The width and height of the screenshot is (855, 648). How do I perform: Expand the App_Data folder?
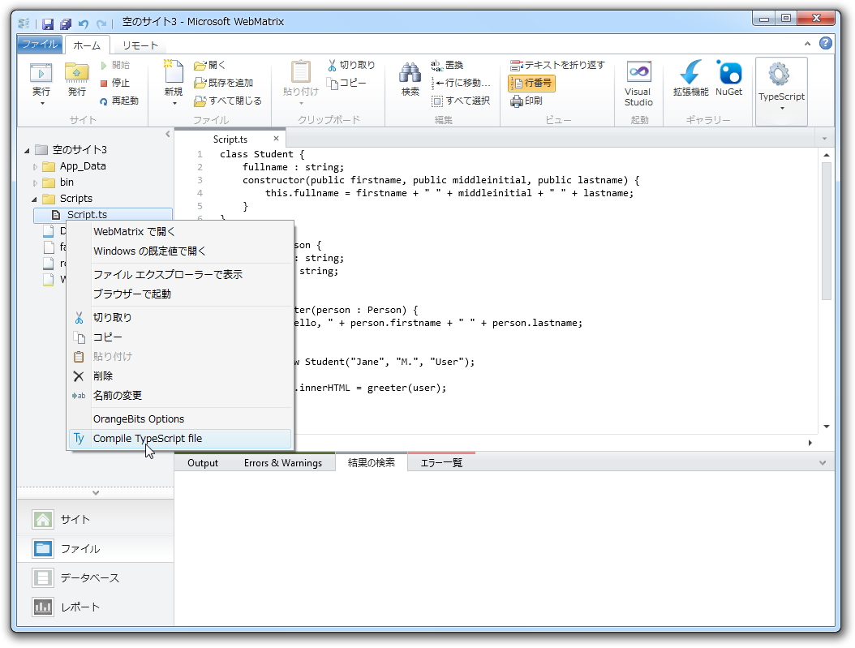(x=35, y=167)
